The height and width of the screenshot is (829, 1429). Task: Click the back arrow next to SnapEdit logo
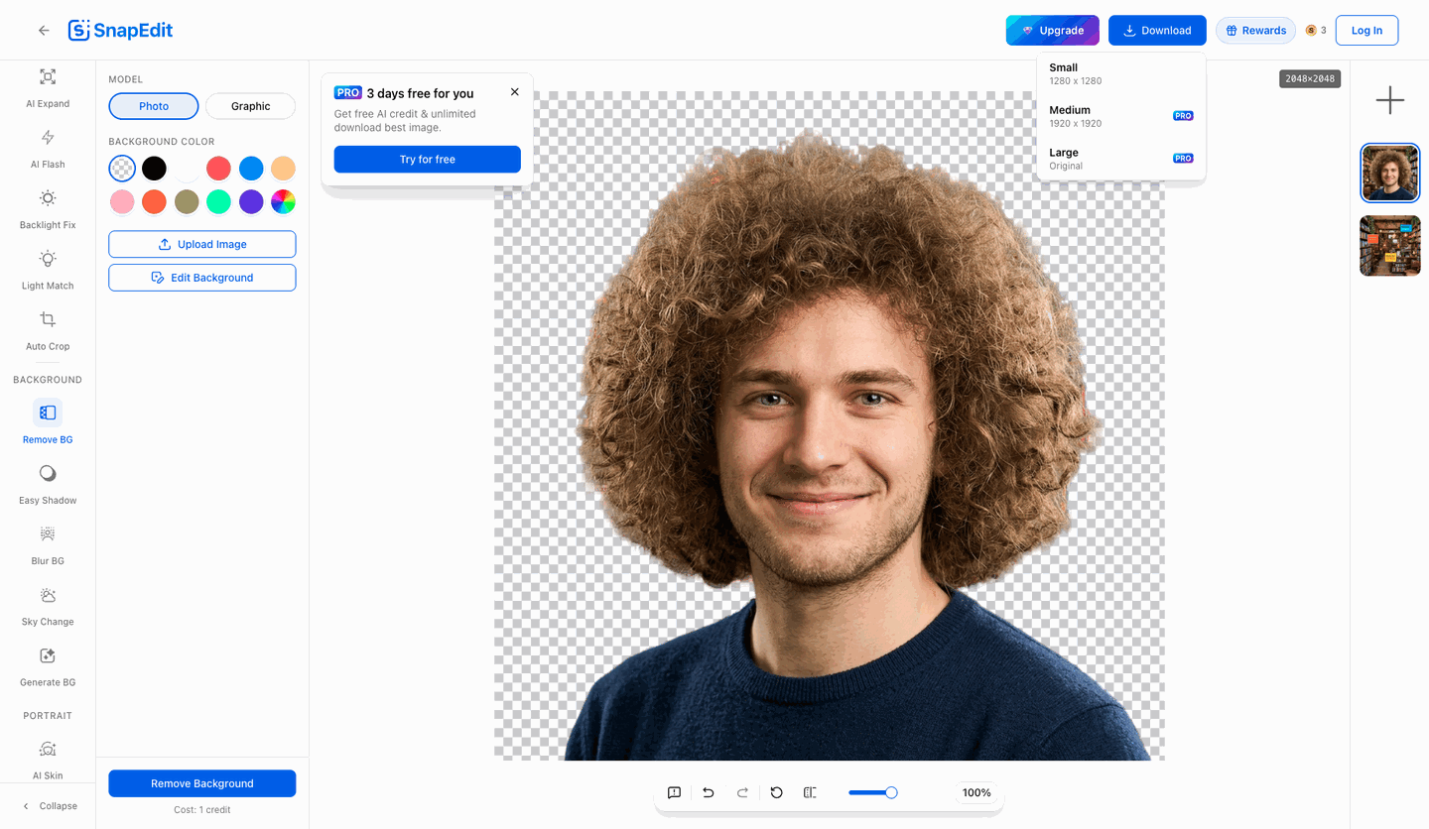(x=44, y=31)
